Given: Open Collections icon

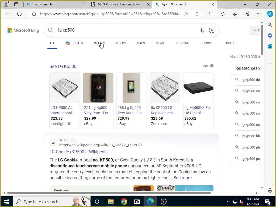Looking at the screenshot, I should click(x=235, y=14).
